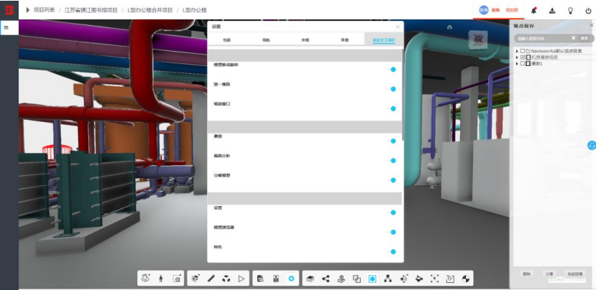596x290 pixels.
Task: Toggle the 截面分析 switch
Action: point(392,161)
